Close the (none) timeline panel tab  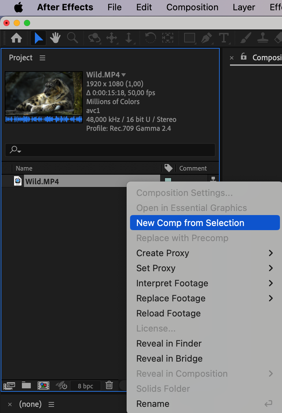[x=10, y=404]
